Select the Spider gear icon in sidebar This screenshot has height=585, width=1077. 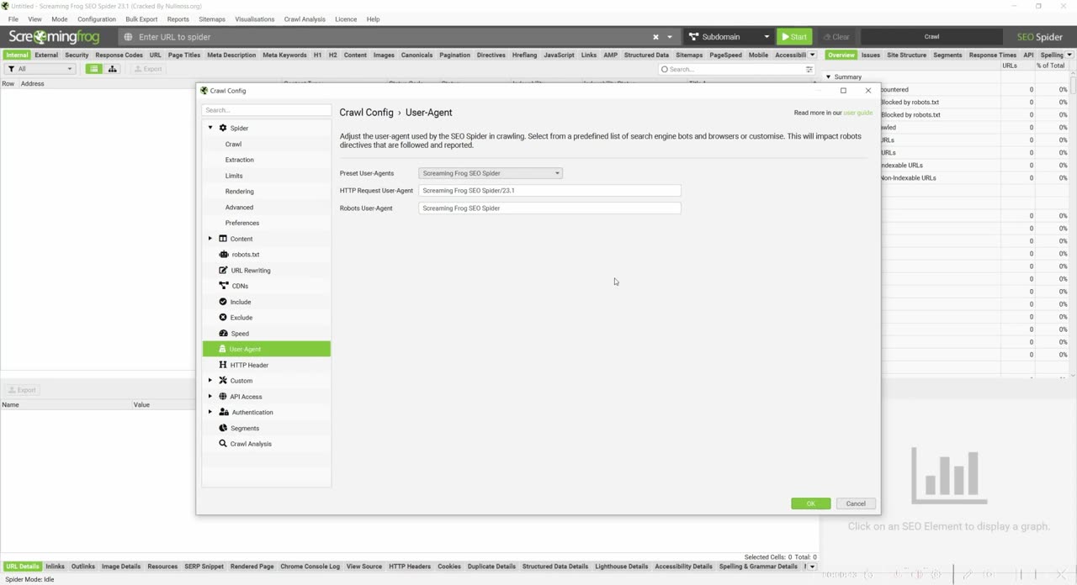pos(223,128)
